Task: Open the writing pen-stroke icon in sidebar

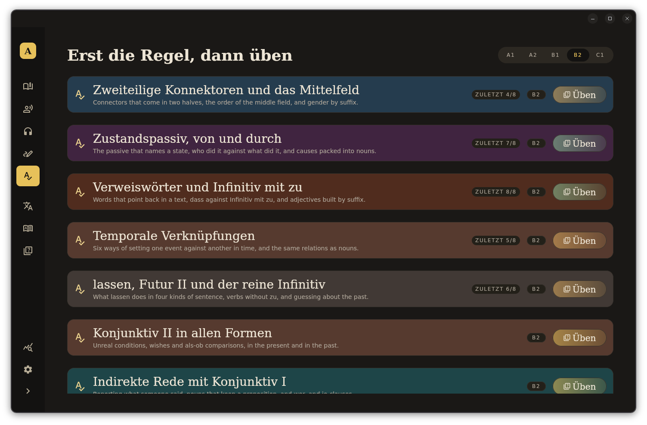Action: [x=28, y=154]
